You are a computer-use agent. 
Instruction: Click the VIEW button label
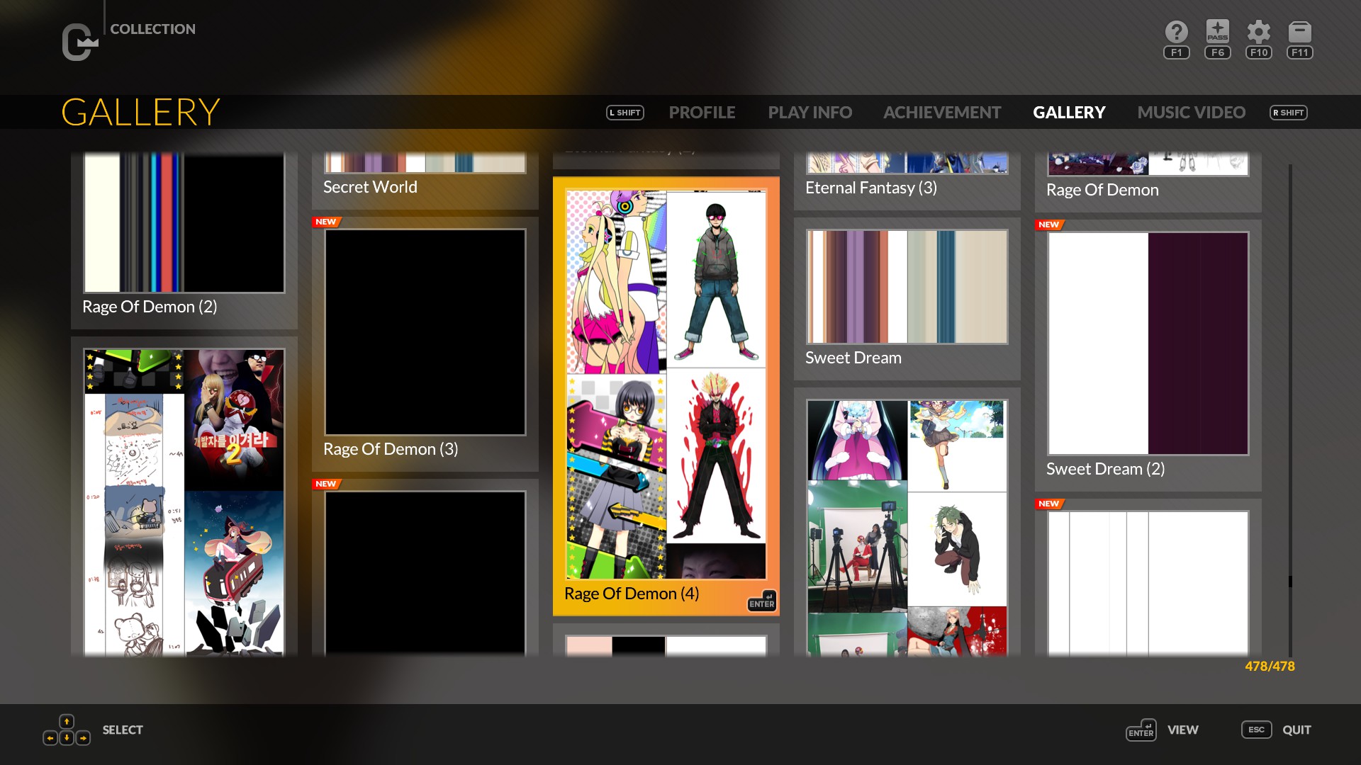(x=1183, y=730)
